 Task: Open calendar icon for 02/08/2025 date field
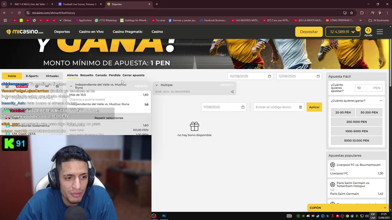[269, 76]
